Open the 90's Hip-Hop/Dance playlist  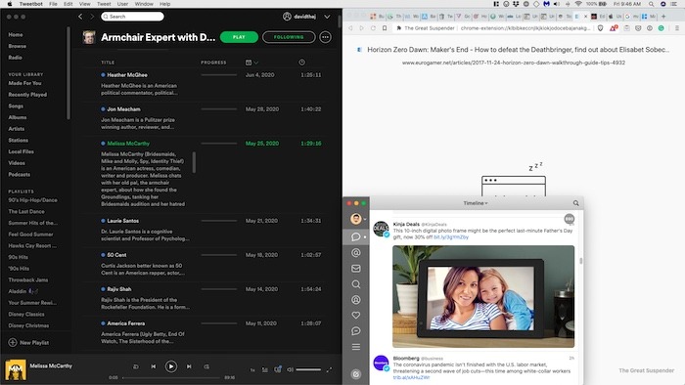[x=32, y=200]
